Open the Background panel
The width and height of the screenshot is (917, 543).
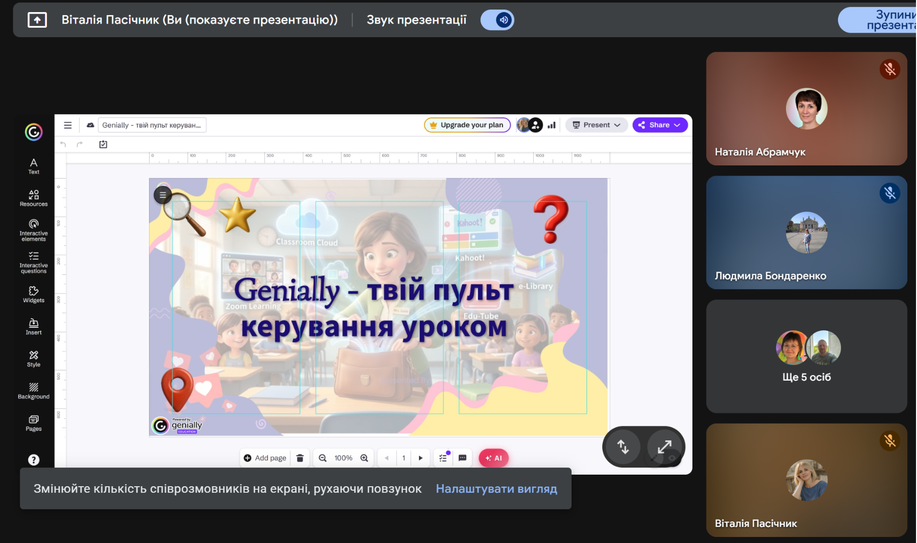33,391
